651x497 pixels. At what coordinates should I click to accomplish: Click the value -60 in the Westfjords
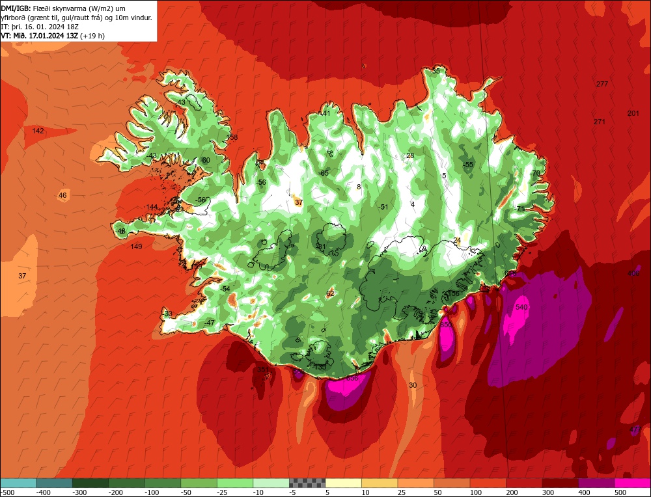[x=204, y=160]
